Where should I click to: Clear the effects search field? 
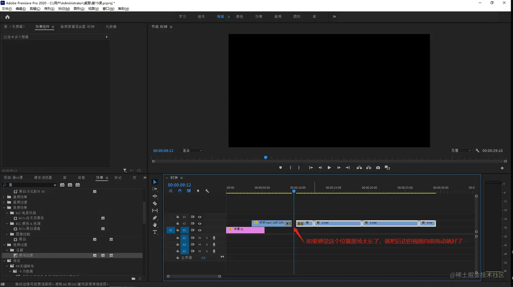pos(55,185)
